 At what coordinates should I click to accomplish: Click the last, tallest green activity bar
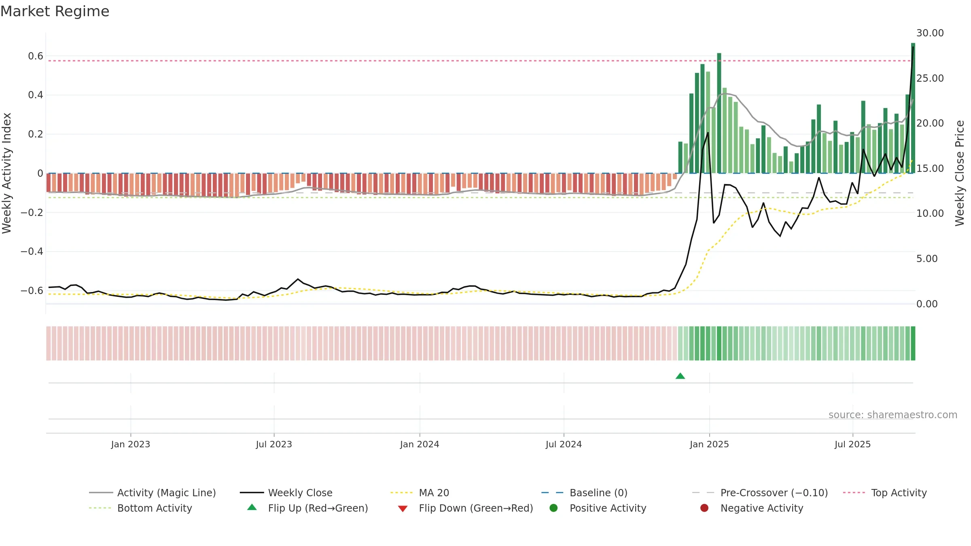(x=913, y=108)
